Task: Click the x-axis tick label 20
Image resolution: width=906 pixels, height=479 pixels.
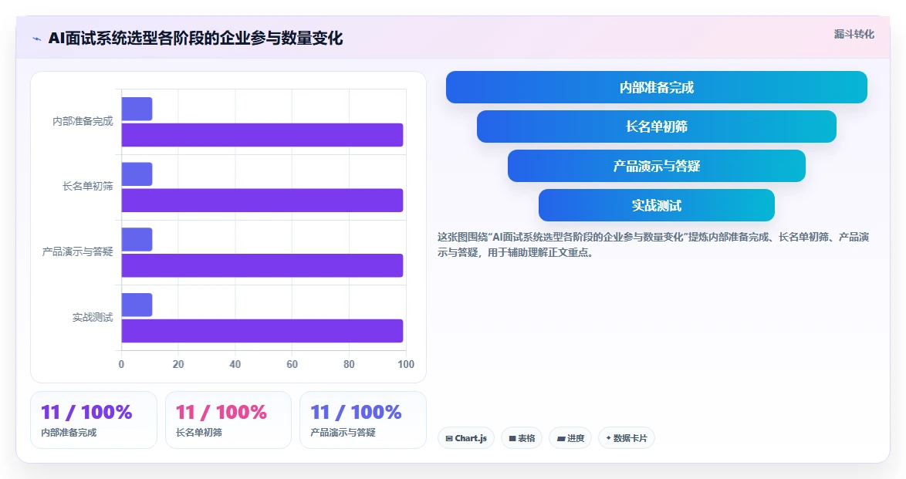Action: (178, 364)
